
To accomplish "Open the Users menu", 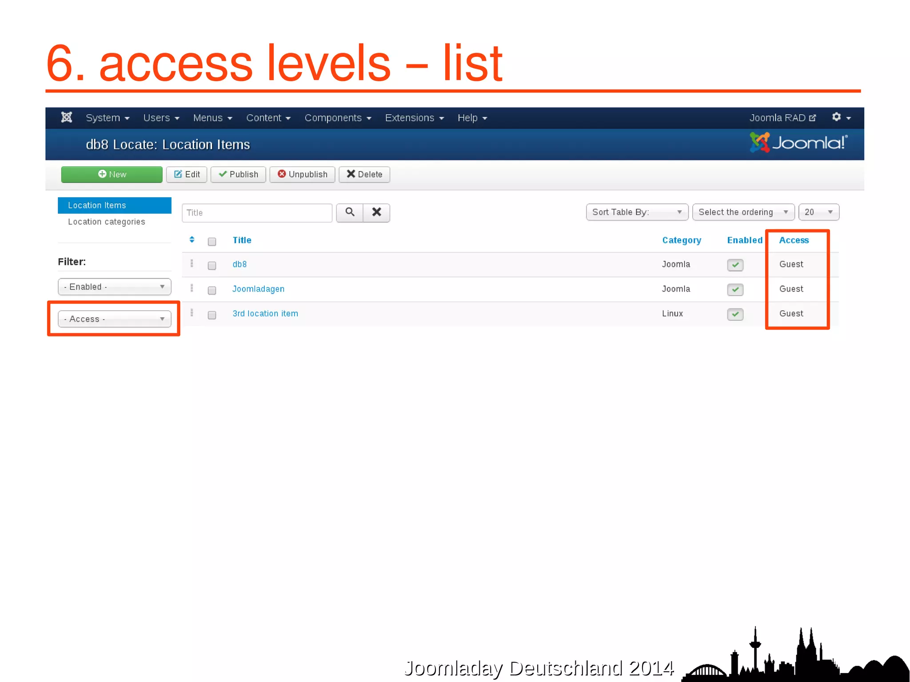I will [161, 118].
